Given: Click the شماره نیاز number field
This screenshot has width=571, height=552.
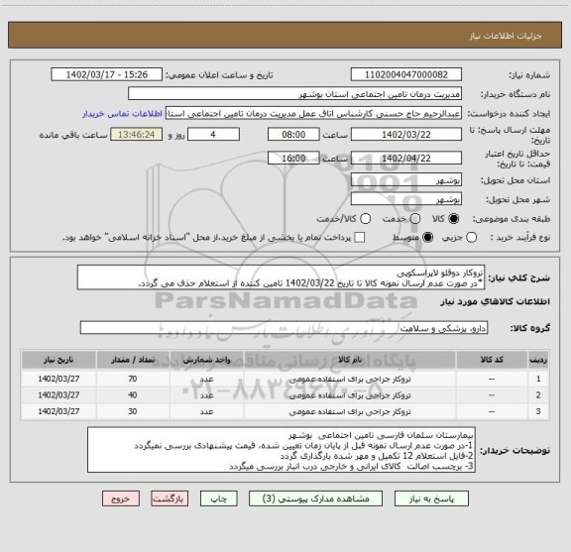Looking at the screenshot, I should tap(406, 74).
